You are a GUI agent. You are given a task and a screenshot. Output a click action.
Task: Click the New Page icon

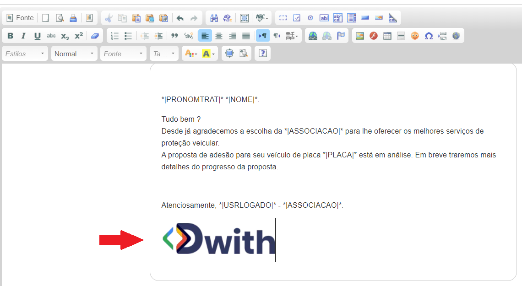(x=46, y=18)
